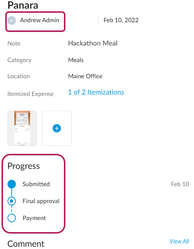This screenshot has width=194, height=249.
Task: Click the Comment section heading
Action: (26, 244)
